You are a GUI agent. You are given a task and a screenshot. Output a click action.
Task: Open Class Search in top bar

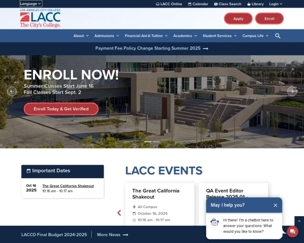tap(227, 4)
